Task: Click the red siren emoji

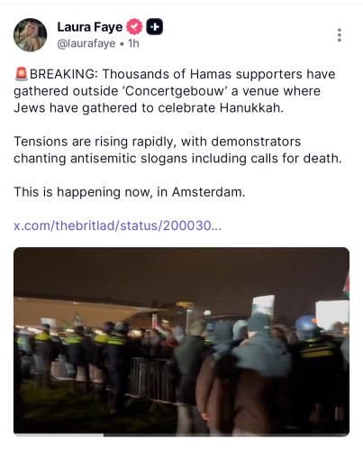Action: pos(21,74)
